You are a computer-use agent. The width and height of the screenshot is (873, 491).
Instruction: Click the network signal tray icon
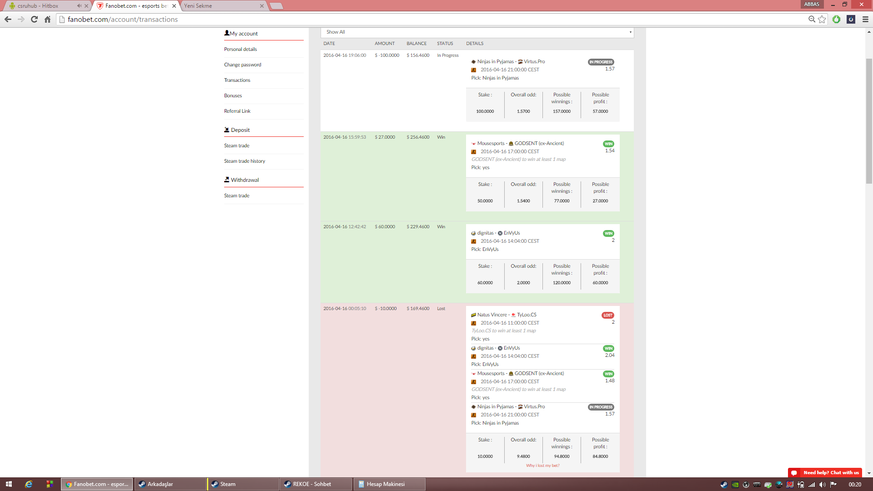[812, 484]
